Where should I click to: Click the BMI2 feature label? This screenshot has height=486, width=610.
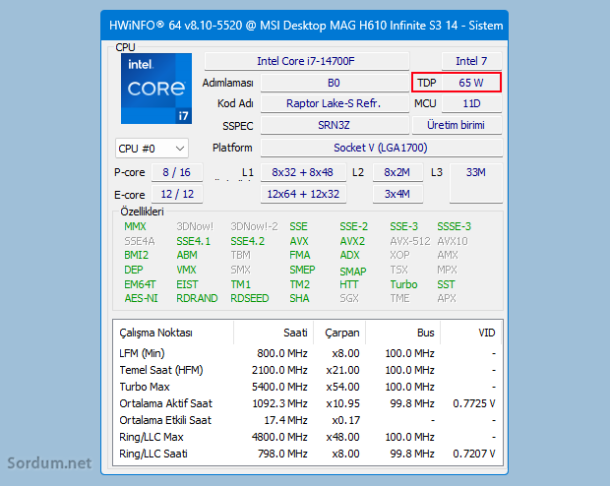click(x=136, y=255)
